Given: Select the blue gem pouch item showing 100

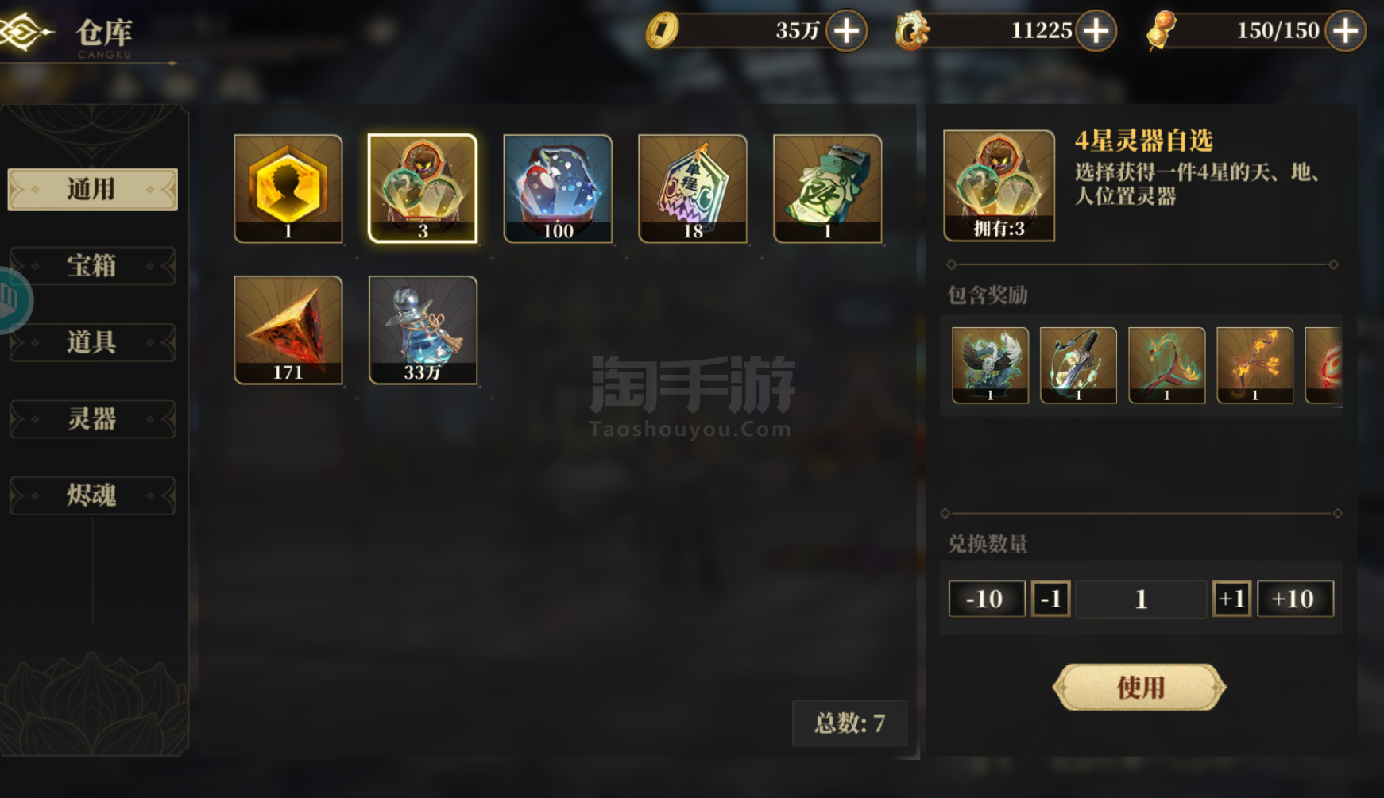Looking at the screenshot, I should pyautogui.click(x=558, y=188).
